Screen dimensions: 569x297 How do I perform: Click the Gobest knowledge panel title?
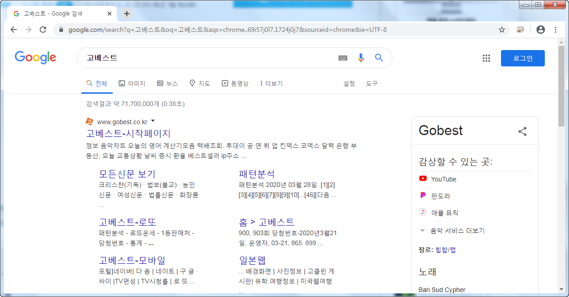tap(441, 131)
